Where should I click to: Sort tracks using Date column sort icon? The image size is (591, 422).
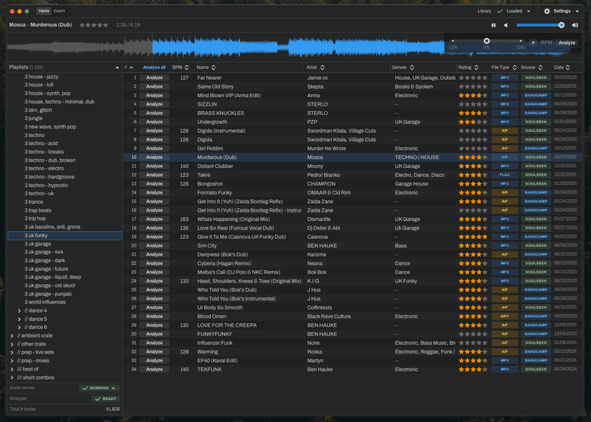tap(568, 67)
